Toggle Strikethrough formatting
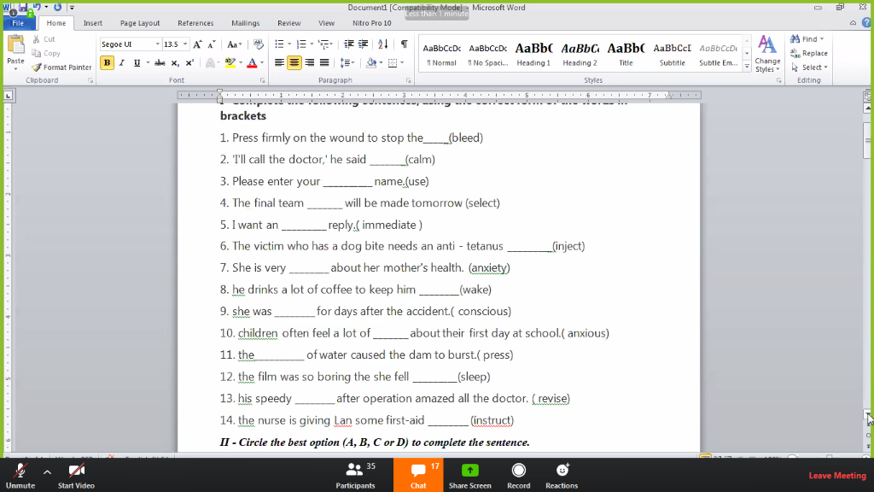Viewport: 874px width, 492px height. (x=160, y=62)
